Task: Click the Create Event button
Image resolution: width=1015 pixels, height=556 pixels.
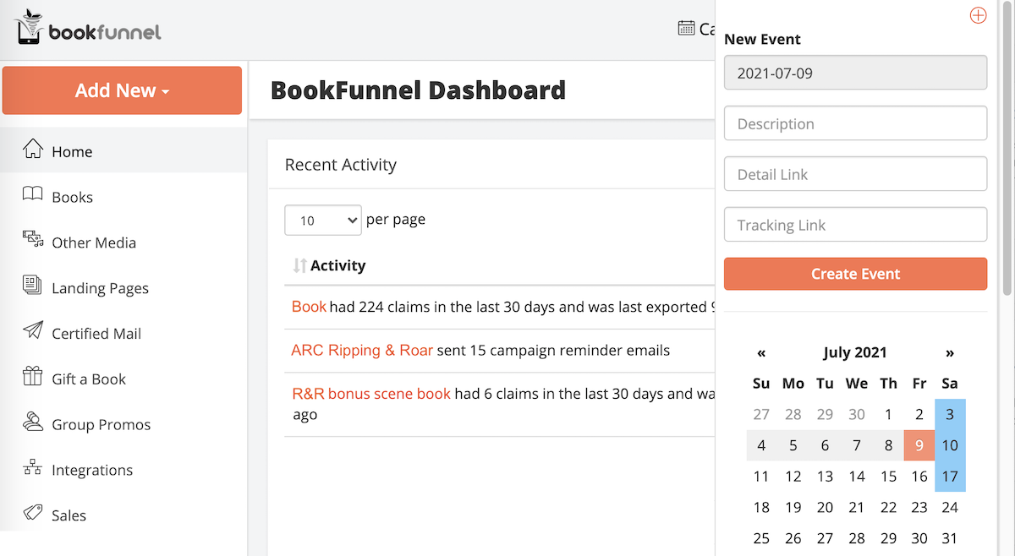Action: click(x=855, y=274)
